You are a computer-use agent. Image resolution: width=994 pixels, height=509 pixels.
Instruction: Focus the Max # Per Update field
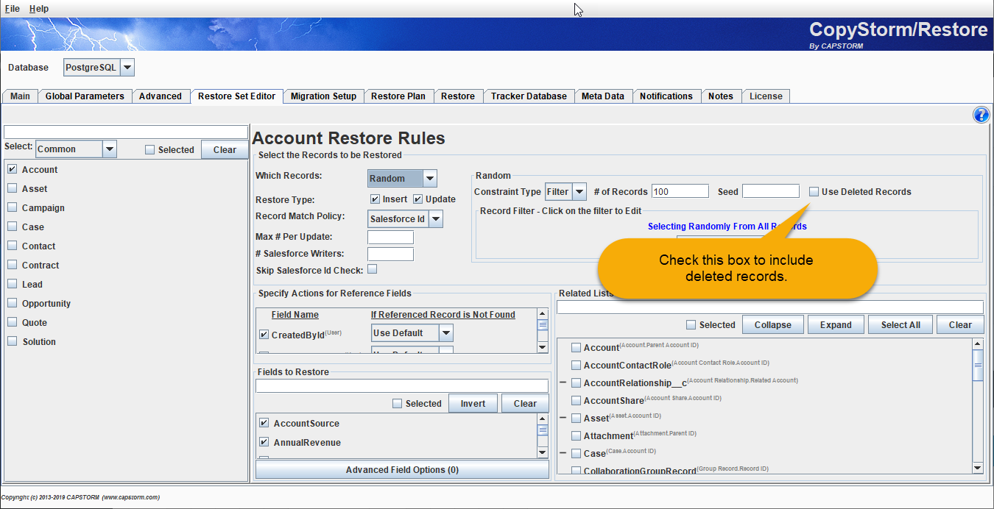[390, 237]
